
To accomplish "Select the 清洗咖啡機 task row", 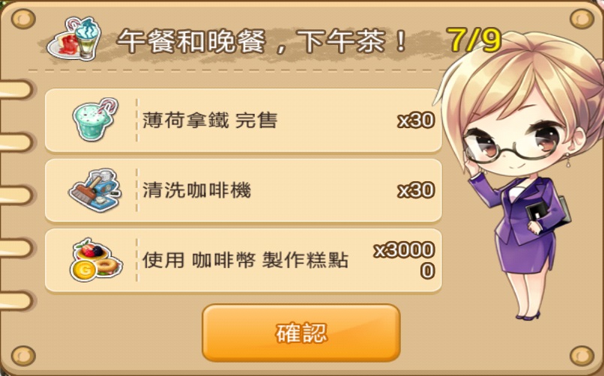I will [244, 190].
